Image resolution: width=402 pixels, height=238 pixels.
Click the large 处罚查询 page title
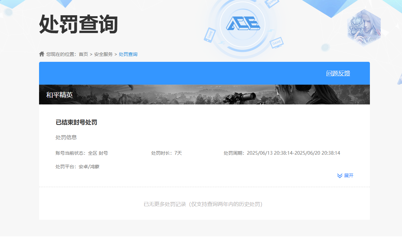click(x=78, y=24)
